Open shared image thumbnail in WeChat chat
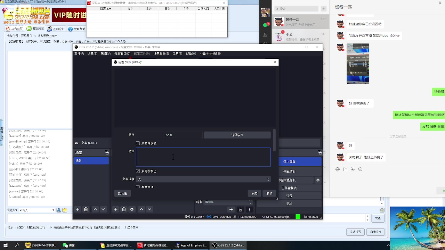This screenshot has height=250, width=445. (x=358, y=64)
